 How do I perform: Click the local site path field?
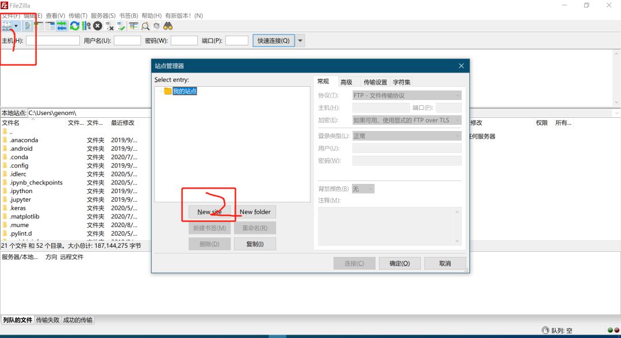[x=90, y=113]
